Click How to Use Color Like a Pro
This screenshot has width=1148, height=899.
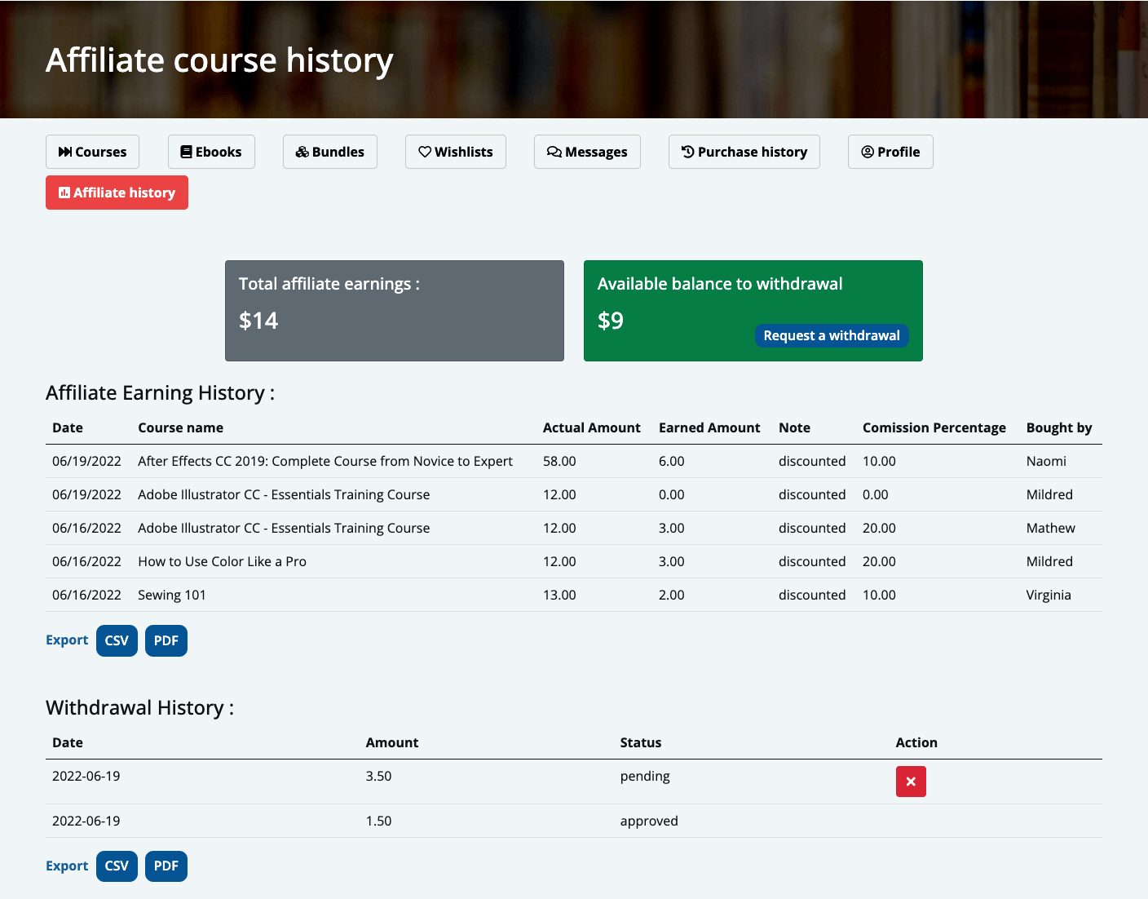223,561
